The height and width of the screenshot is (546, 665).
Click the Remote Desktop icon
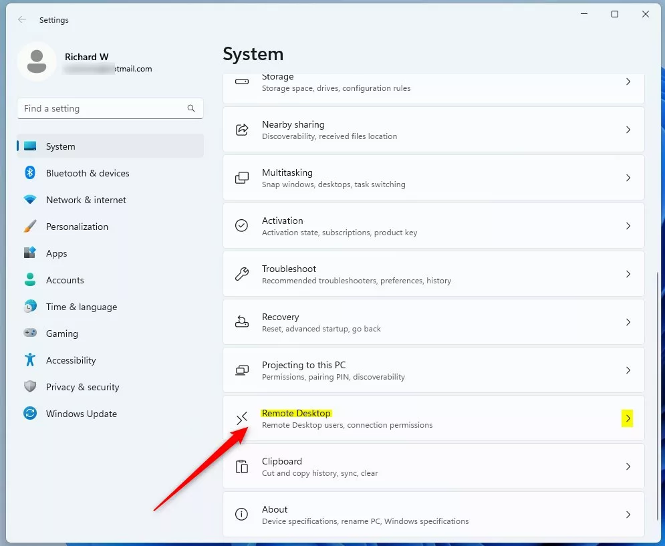tap(242, 418)
